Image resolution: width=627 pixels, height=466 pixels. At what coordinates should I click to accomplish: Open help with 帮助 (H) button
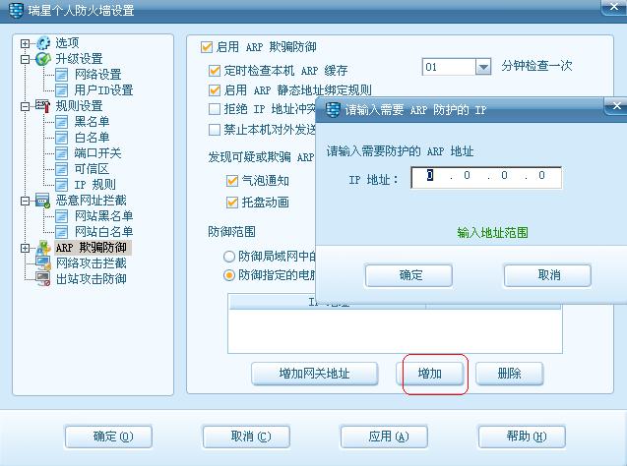522,437
